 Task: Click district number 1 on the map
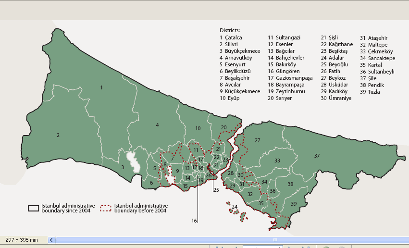tap(101, 87)
